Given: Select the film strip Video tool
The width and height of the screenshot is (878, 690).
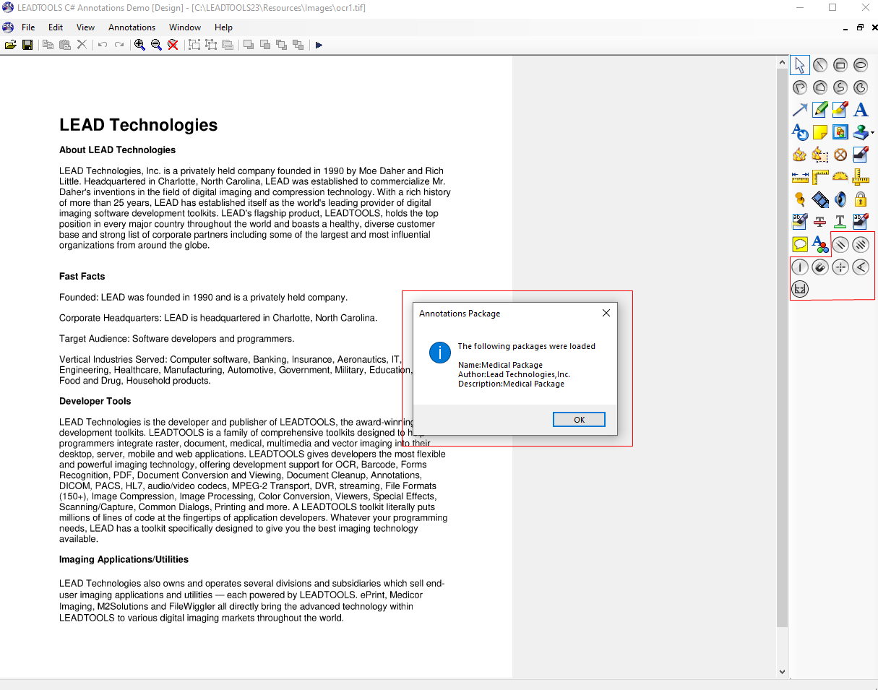Looking at the screenshot, I should coord(820,199).
